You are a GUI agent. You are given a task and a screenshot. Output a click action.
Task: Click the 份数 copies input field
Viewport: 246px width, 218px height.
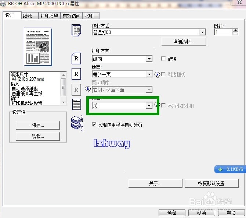223,32
